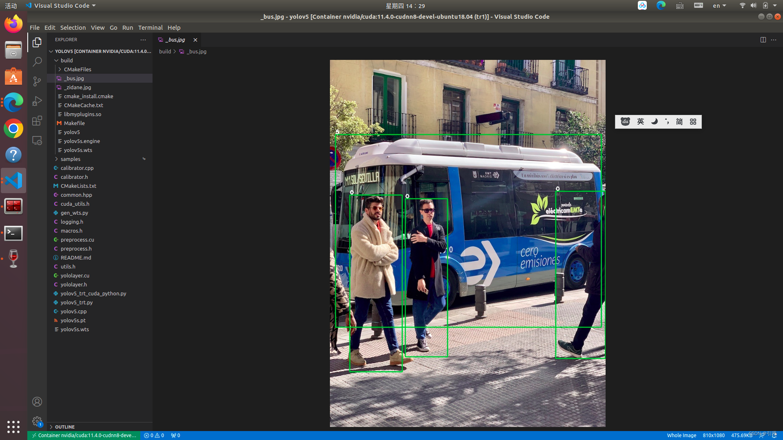This screenshot has height=440, width=783.
Task: Toggle the 英 input language mode
Action: [641, 122]
